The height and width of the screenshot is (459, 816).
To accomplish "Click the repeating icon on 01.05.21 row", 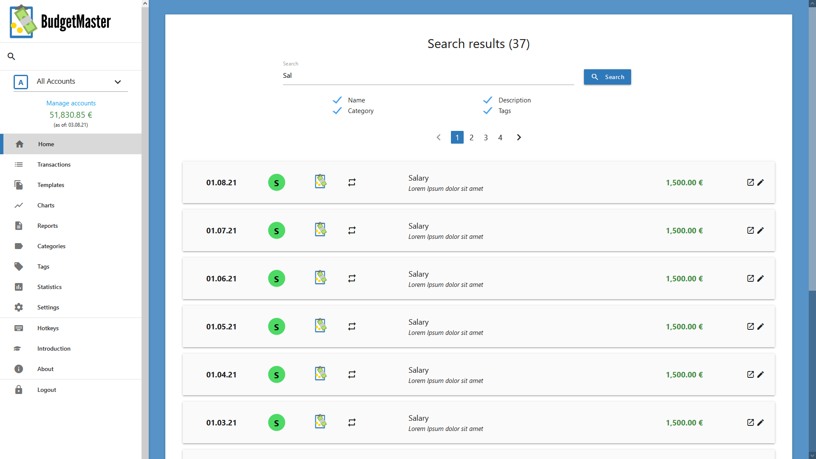I will pyautogui.click(x=352, y=326).
